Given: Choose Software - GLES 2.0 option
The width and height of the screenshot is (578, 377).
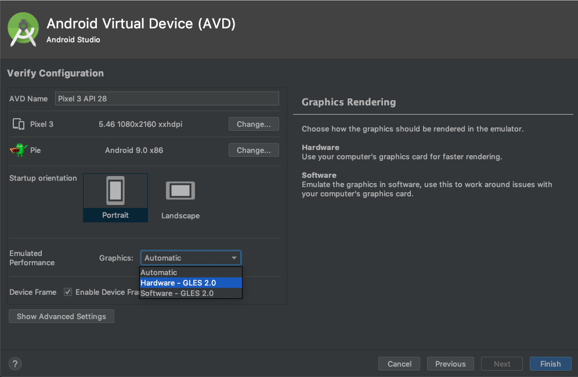Looking at the screenshot, I should point(177,293).
